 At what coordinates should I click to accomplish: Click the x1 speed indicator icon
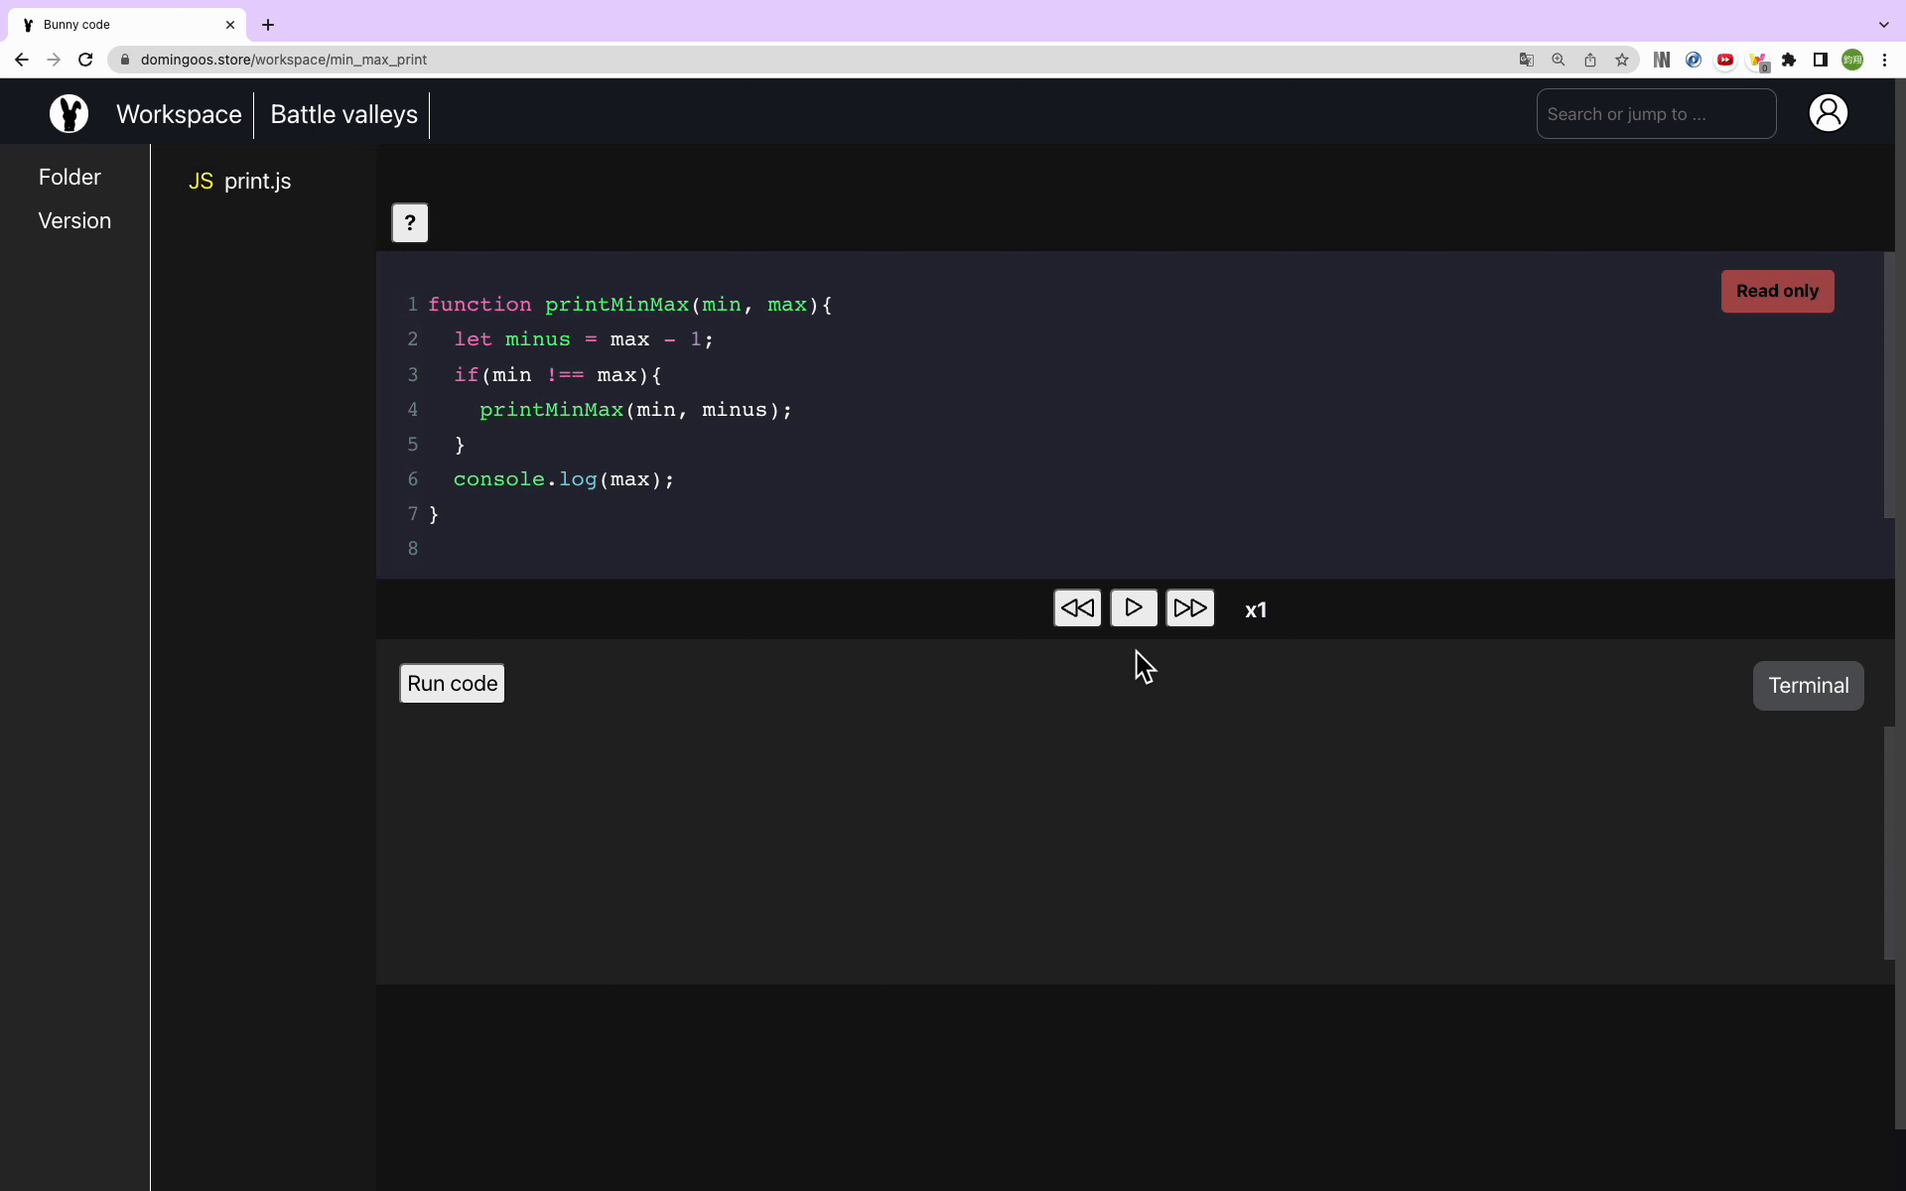point(1254,607)
